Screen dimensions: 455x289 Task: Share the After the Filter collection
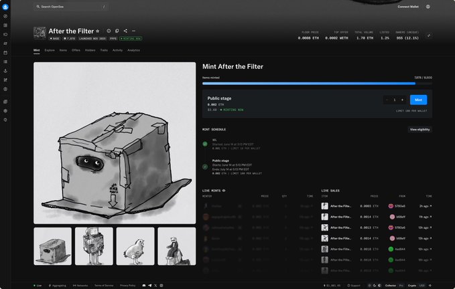(x=125, y=31)
